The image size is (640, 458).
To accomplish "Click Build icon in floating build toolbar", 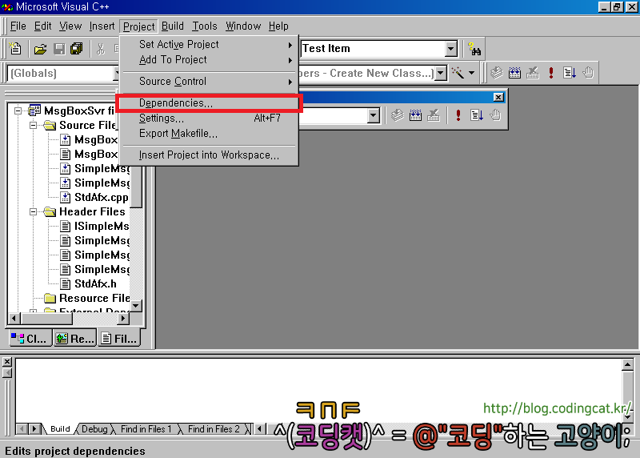I will pos(415,115).
